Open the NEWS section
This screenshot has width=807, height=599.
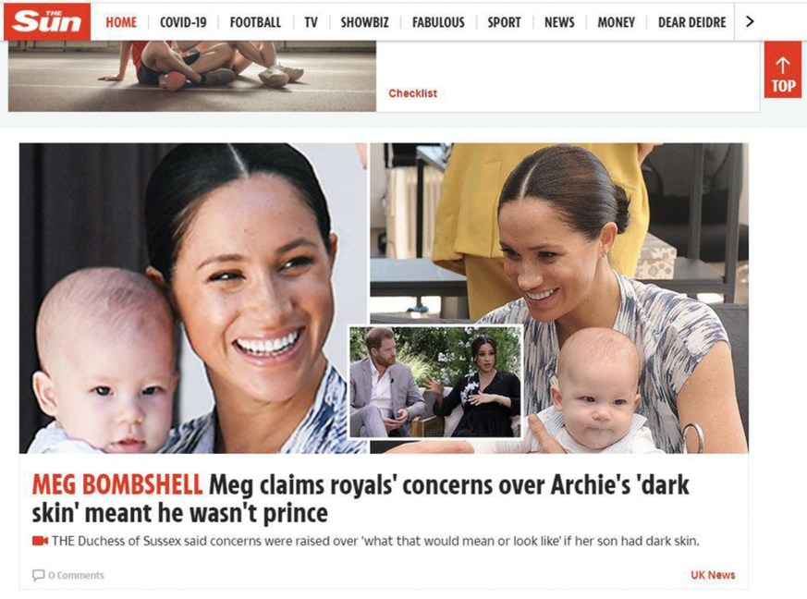click(559, 22)
